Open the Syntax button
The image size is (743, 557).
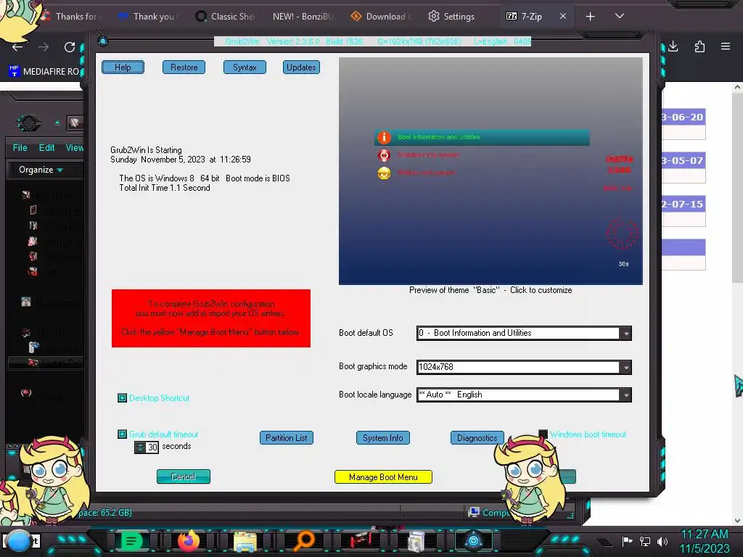click(245, 67)
